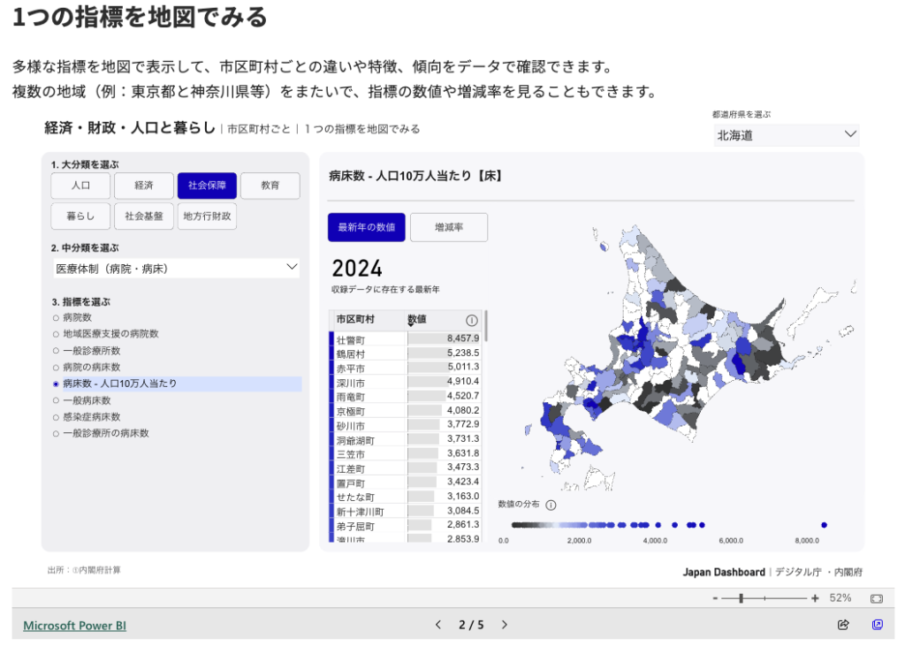Click the zoom out minus icon
The image size is (905, 646).
pyautogui.click(x=715, y=598)
